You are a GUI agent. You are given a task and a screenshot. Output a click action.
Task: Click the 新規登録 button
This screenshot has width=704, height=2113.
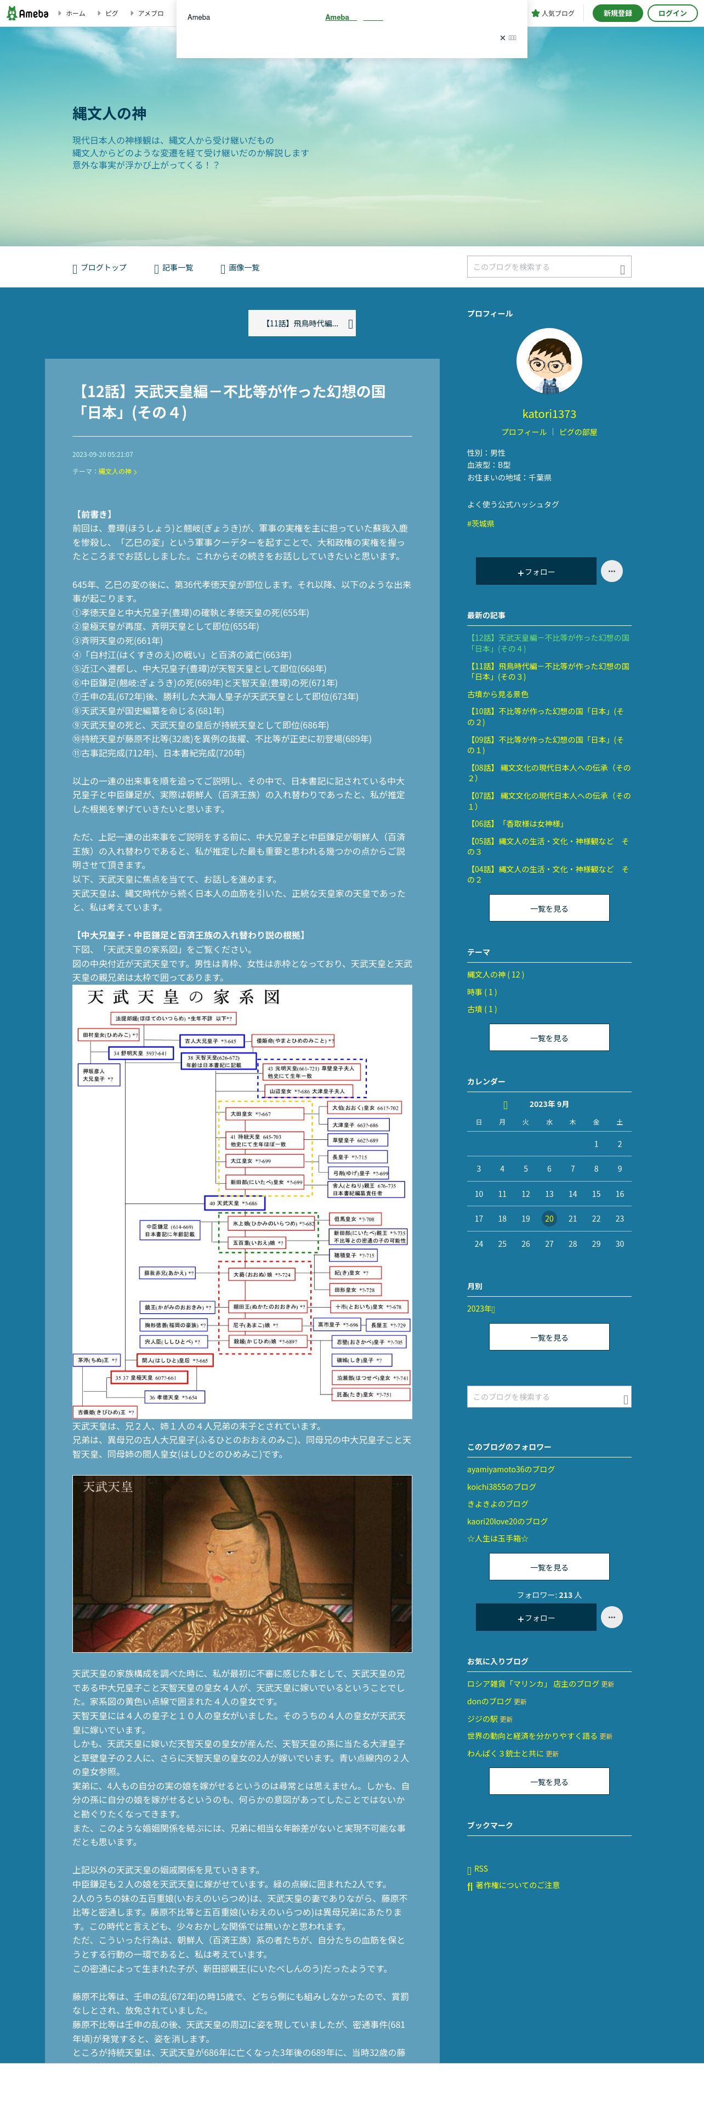coord(617,13)
